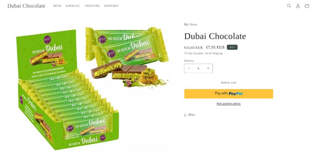Open the KONTAKT menu item
This screenshot has height=152, width=317.
point(112,6)
